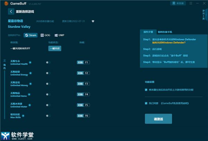Minimize the GameBuff window
Screen dimensions: 208x141
tap(198, 3)
